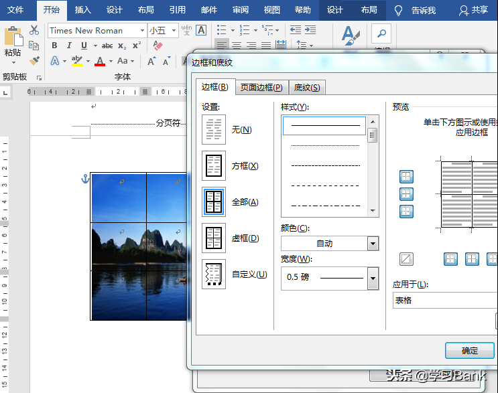The width and height of the screenshot is (498, 393).
Task: Toggle top border in preview
Action: point(406,177)
